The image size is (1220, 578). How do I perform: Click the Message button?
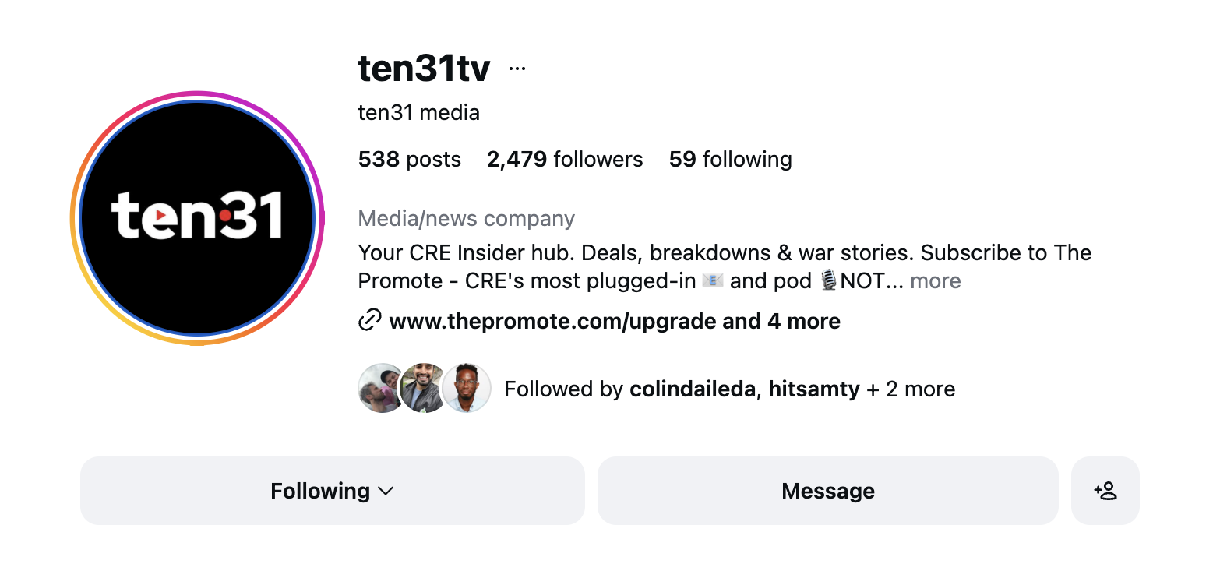click(x=827, y=491)
